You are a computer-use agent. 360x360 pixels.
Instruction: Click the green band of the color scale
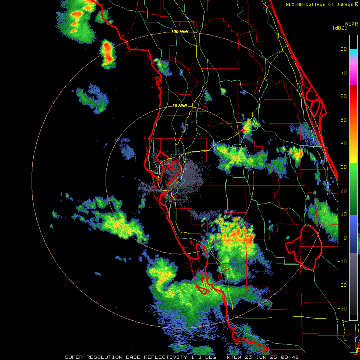point(353,188)
